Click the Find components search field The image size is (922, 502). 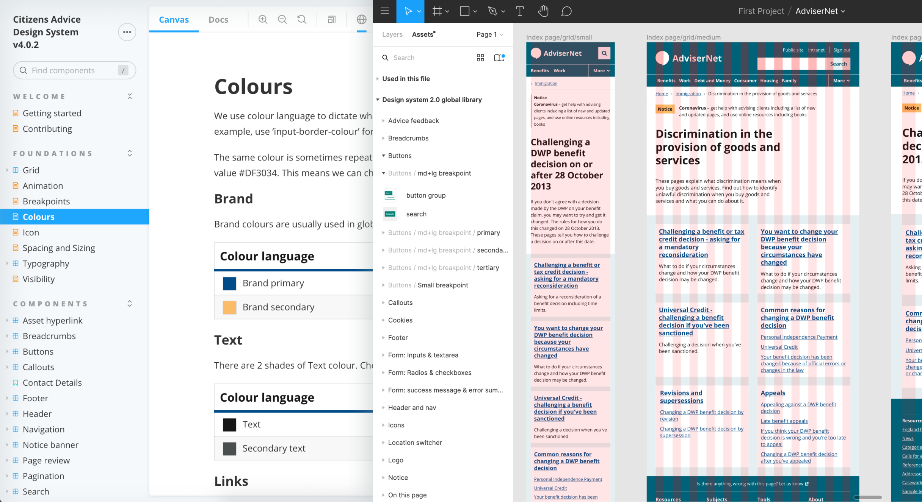(74, 70)
